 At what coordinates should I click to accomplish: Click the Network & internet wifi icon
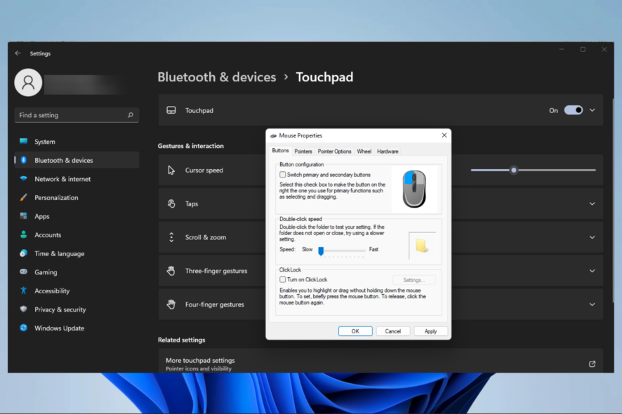[23, 178]
